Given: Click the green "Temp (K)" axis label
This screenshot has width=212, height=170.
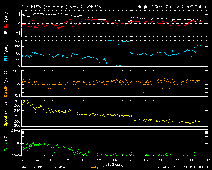Looking at the screenshot, I should 6,144.
